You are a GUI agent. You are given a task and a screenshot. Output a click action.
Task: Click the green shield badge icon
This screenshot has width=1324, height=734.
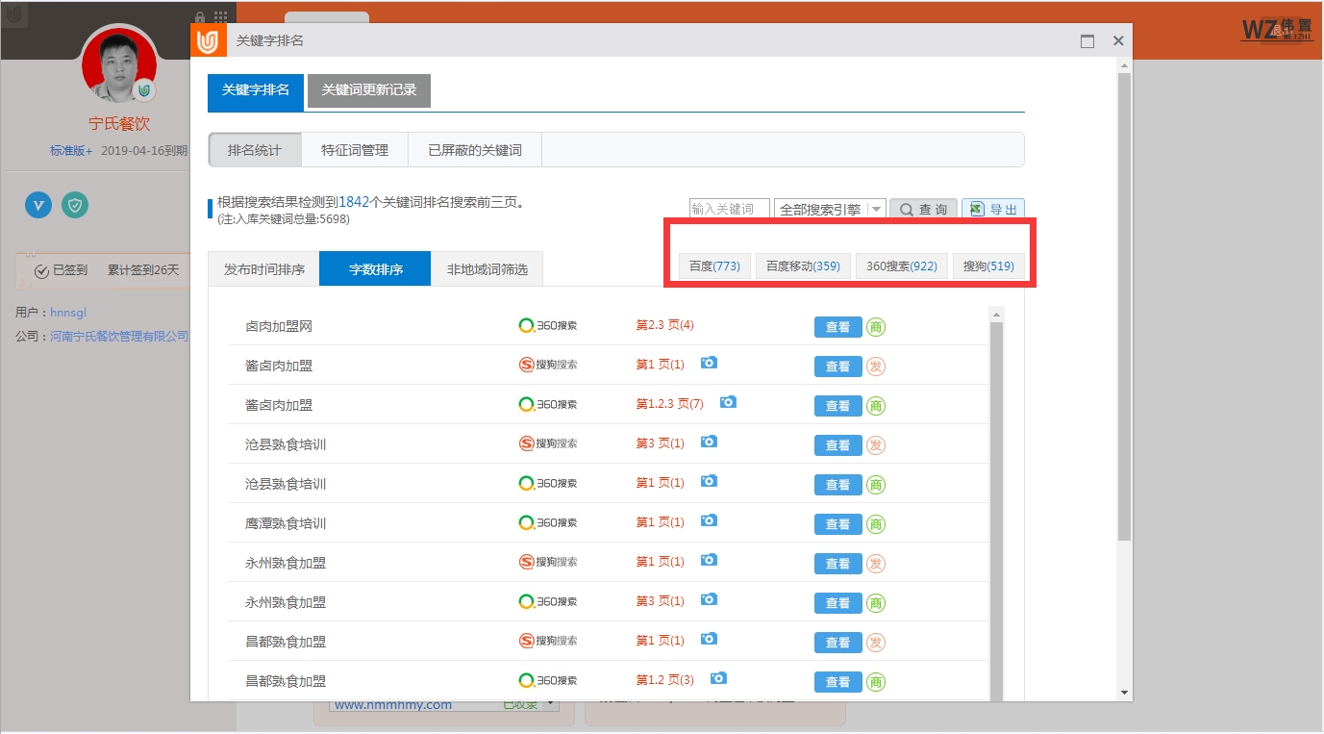[75, 204]
